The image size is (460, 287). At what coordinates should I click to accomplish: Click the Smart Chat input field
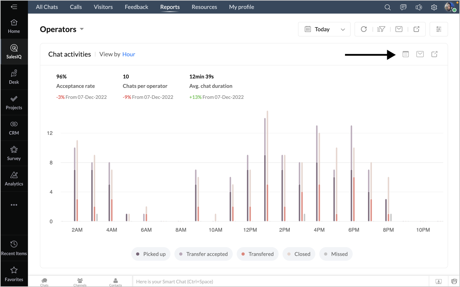pos(280,282)
